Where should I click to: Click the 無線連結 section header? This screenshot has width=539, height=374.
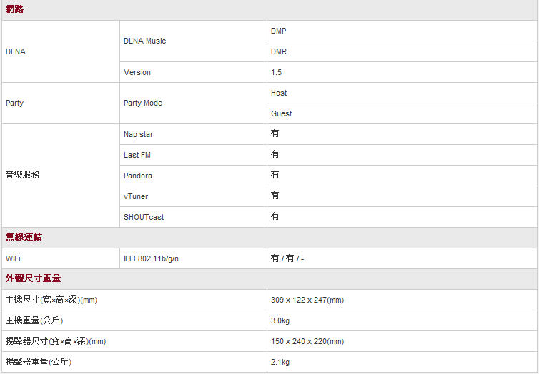[24, 237]
